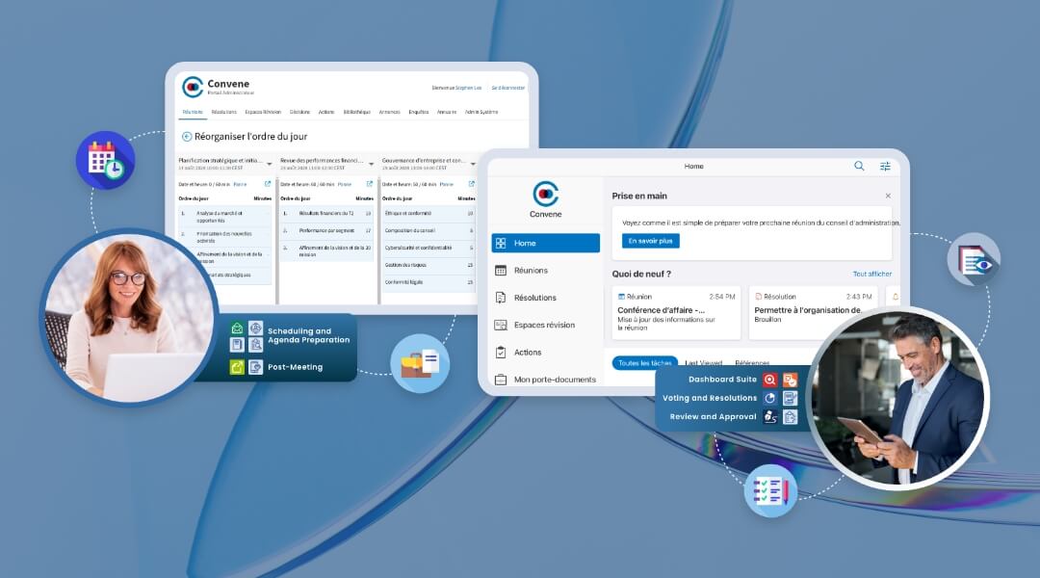The height and width of the screenshot is (578, 1040).
Task: Click the round document-with-eye review icon
Action: click(x=974, y=259)
